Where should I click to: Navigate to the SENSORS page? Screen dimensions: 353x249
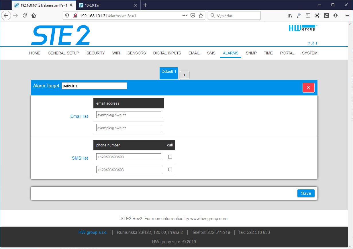(137, 53)
